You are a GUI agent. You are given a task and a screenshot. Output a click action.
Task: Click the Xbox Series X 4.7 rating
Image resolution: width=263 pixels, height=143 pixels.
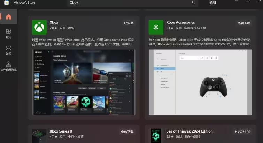point(53,137)
